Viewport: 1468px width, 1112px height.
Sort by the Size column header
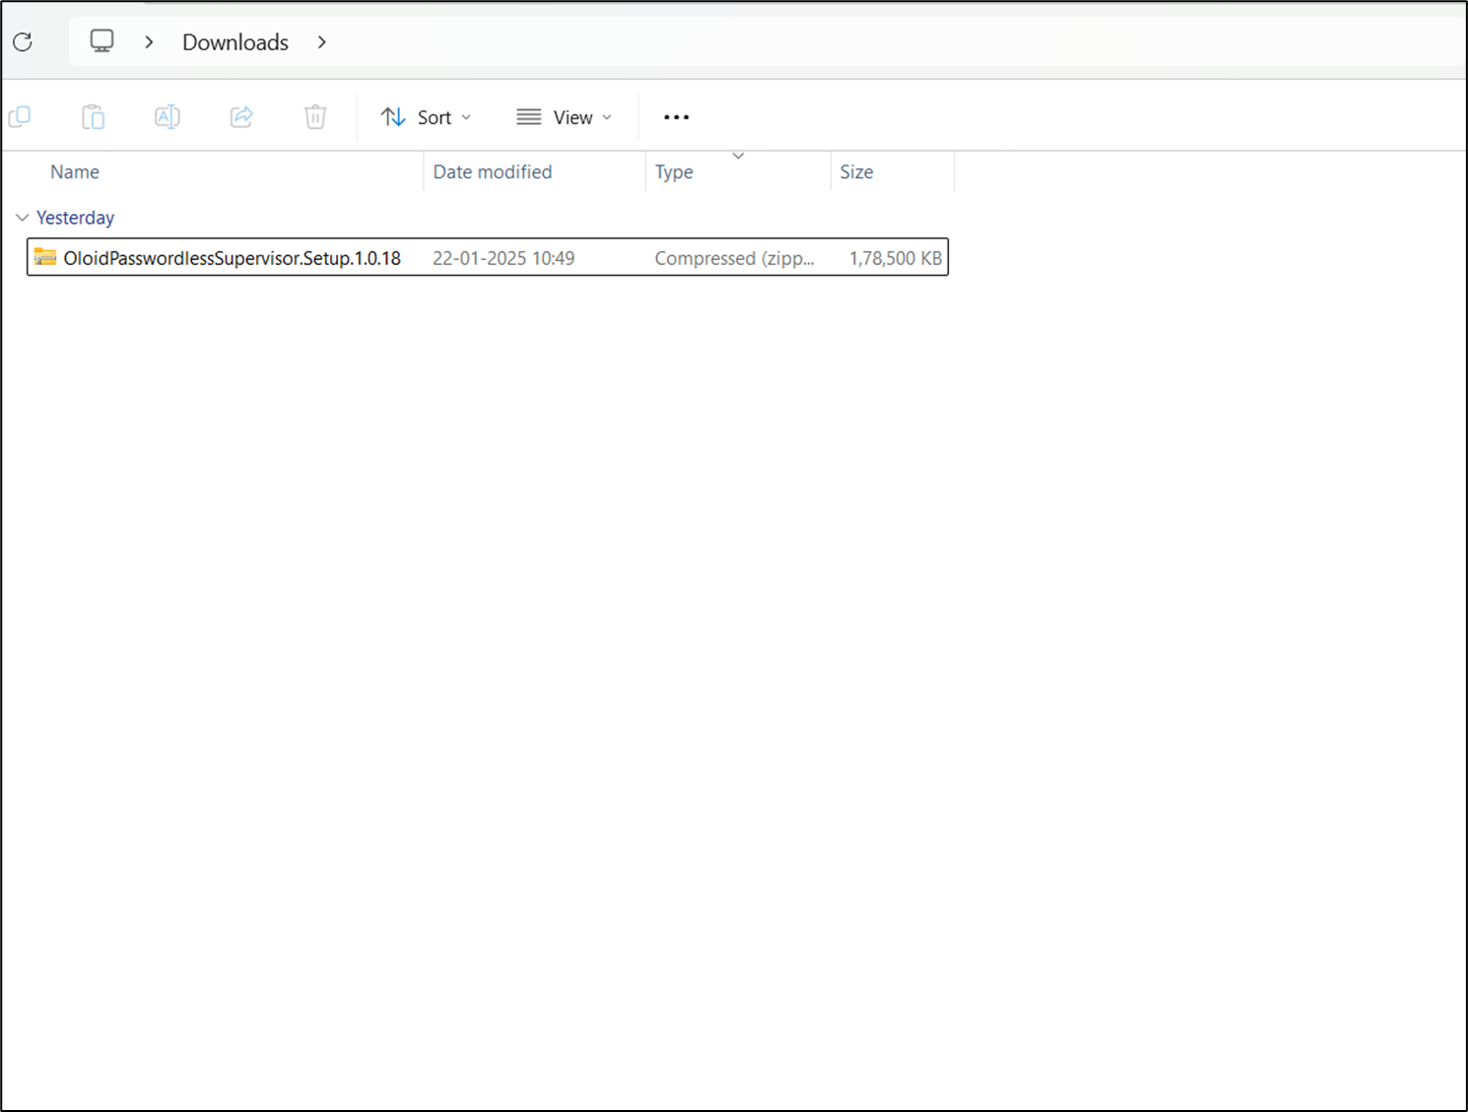(x=856, y=171)
